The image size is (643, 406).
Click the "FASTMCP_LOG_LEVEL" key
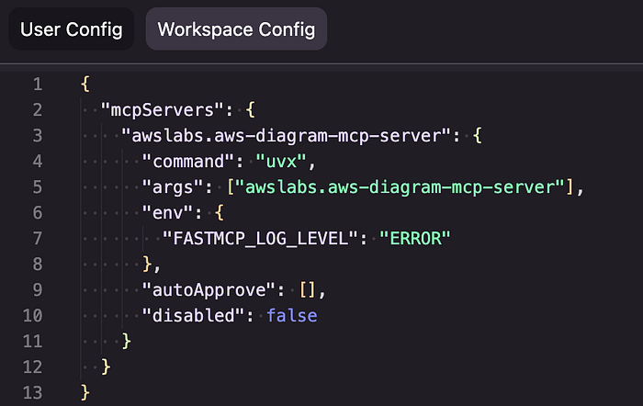pos(260,238)
